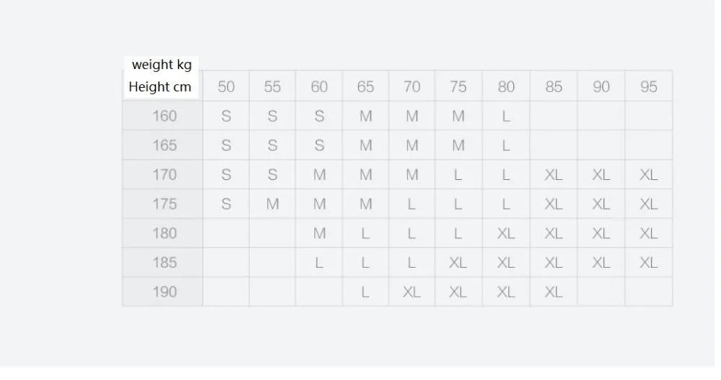Click size L cell for 190 cm, 65 kg

click(x=366, y=291)
